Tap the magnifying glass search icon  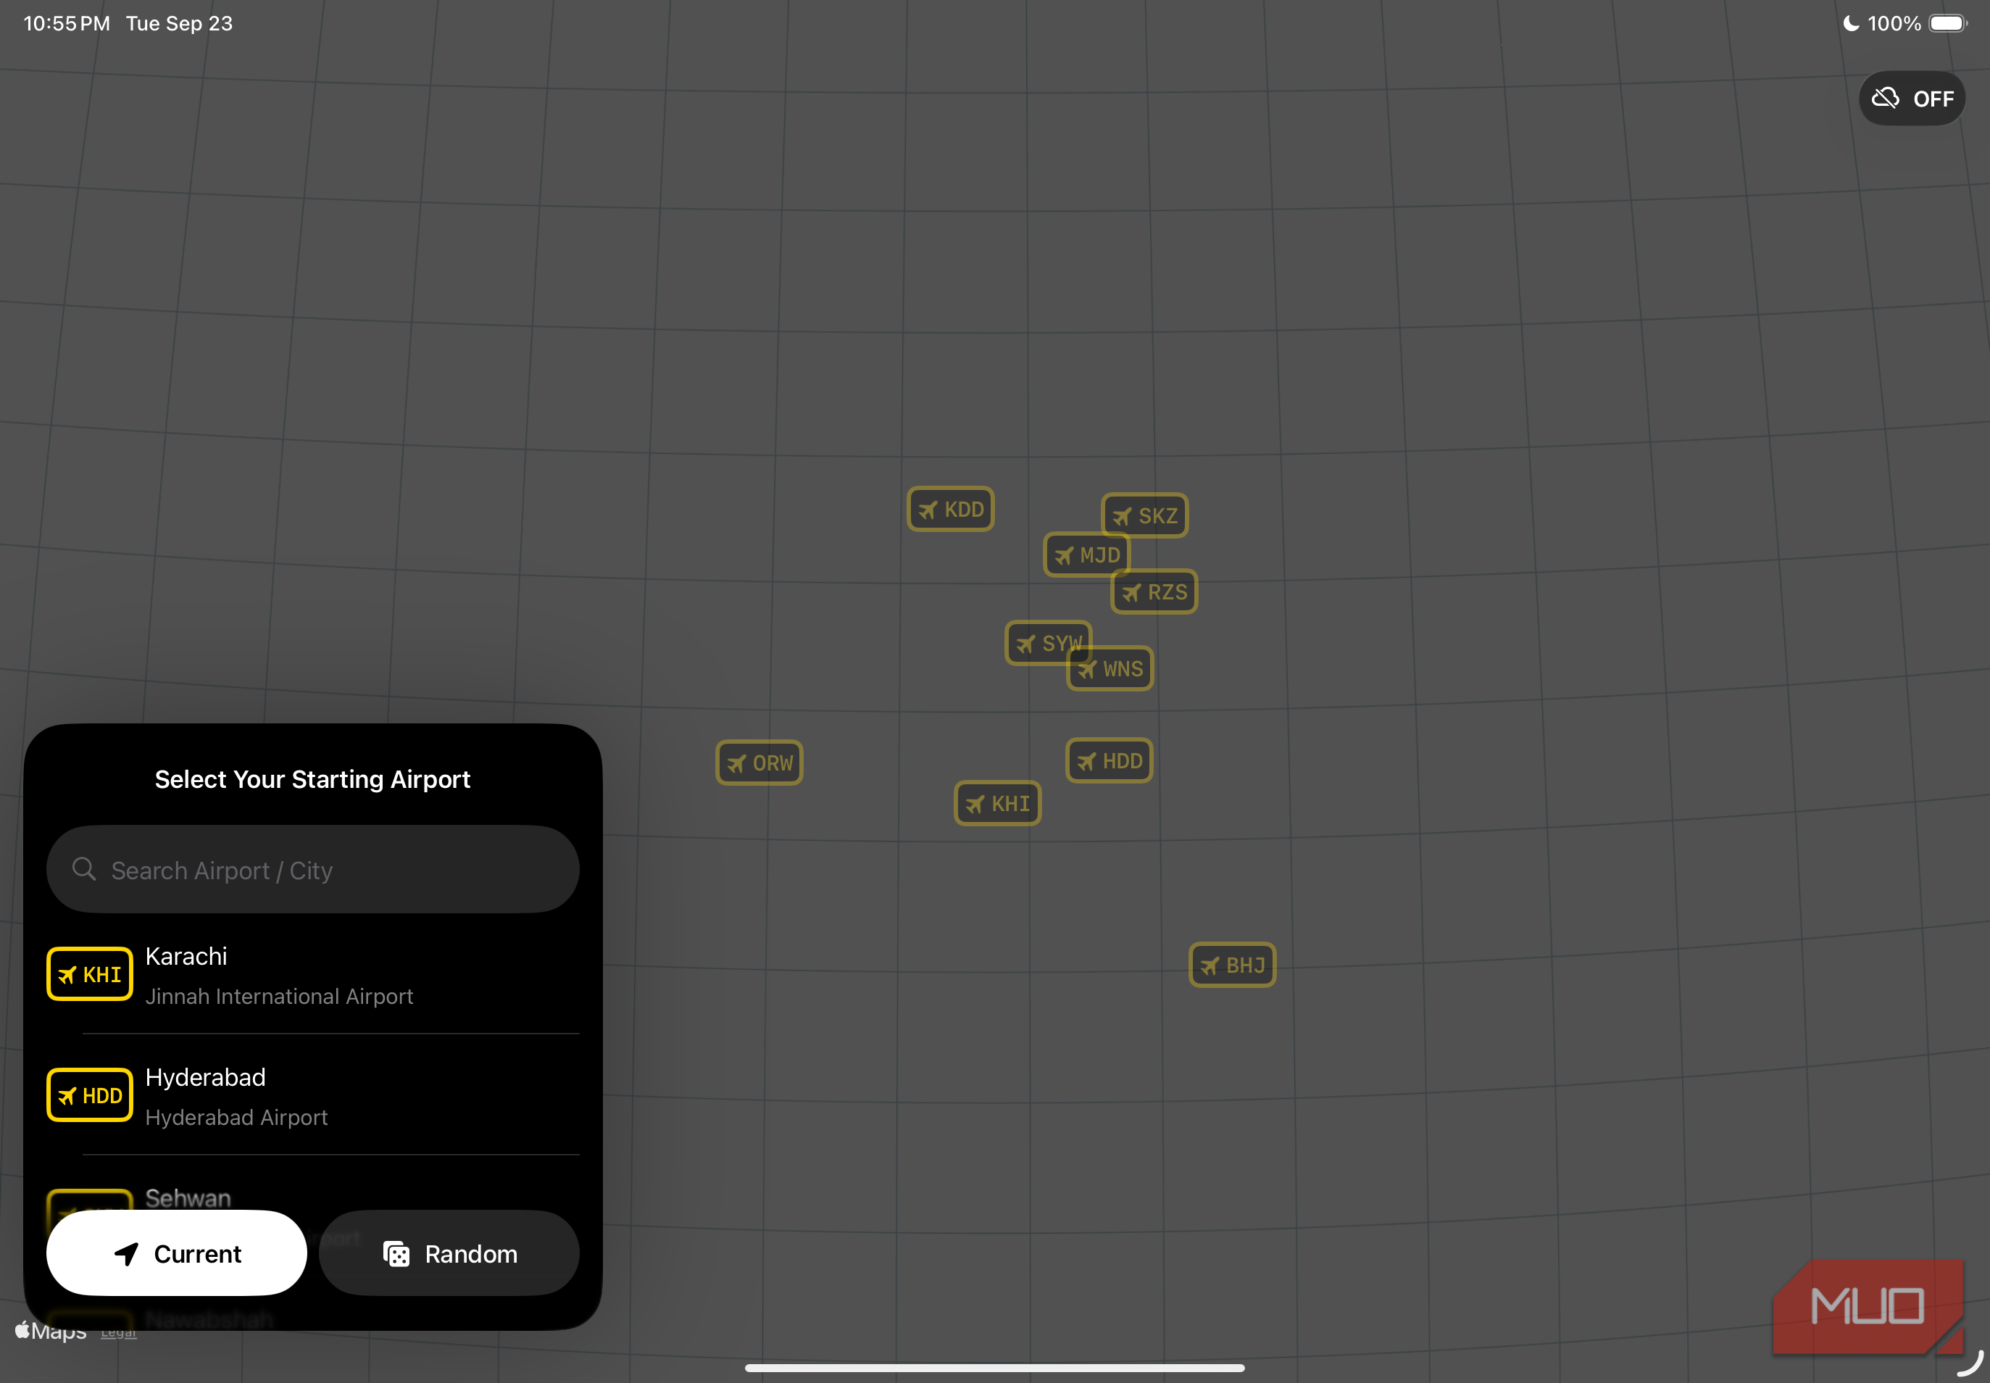(84, 868)
